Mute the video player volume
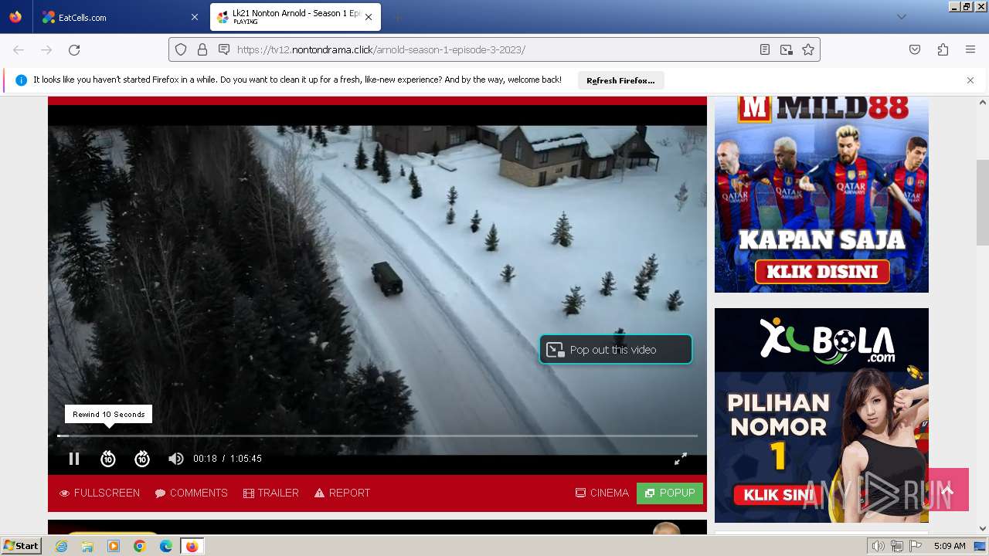This screenshot has height=556, width=989. tap(176, 459)
